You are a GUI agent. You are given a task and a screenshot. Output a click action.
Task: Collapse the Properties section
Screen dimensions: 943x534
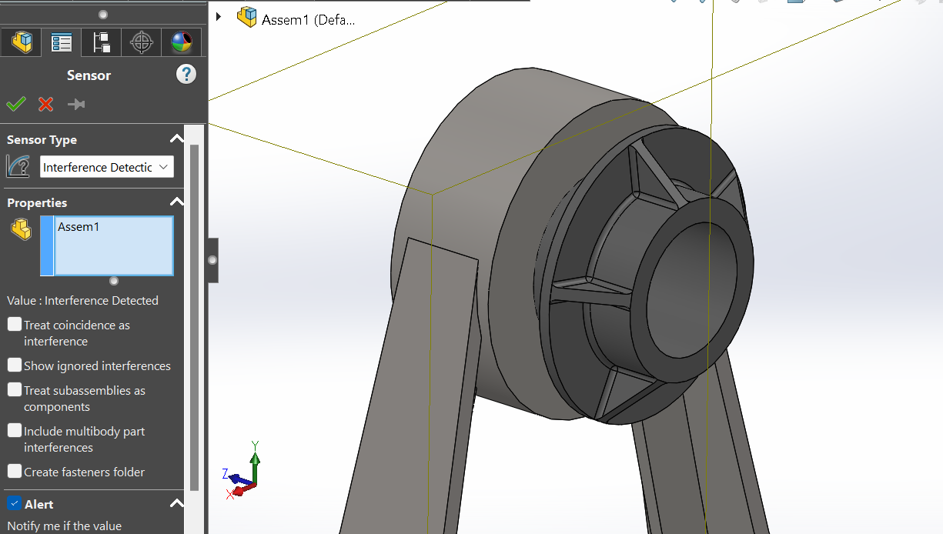176,202
